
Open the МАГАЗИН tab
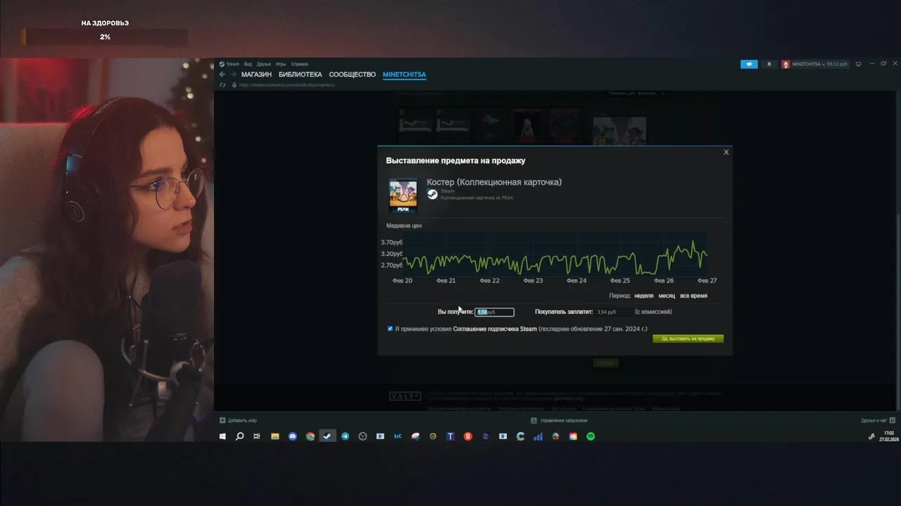coord(256,74)
